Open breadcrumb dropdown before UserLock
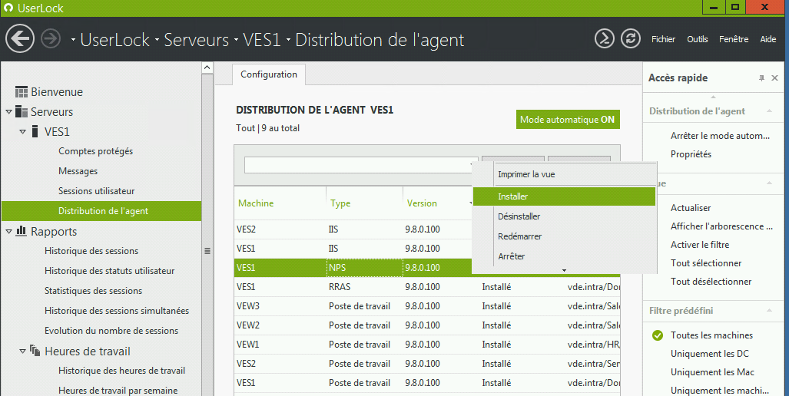 coord(74,40)
